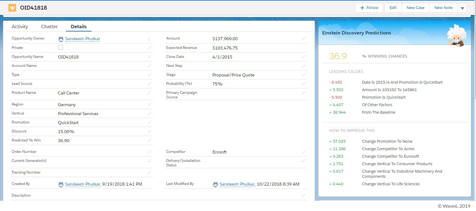Click avatar icon in Created By row
This screenshot has width=476, height=211.
61,184
